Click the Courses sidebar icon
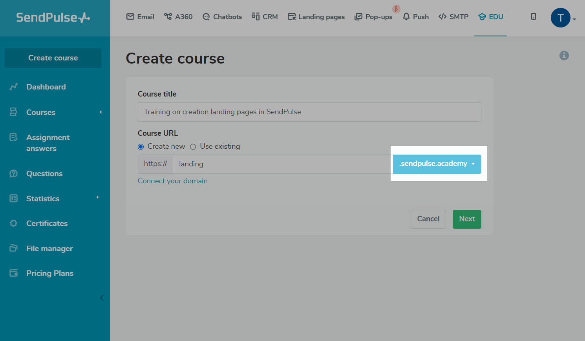The image size is (585, 341). tap(13, 112)
